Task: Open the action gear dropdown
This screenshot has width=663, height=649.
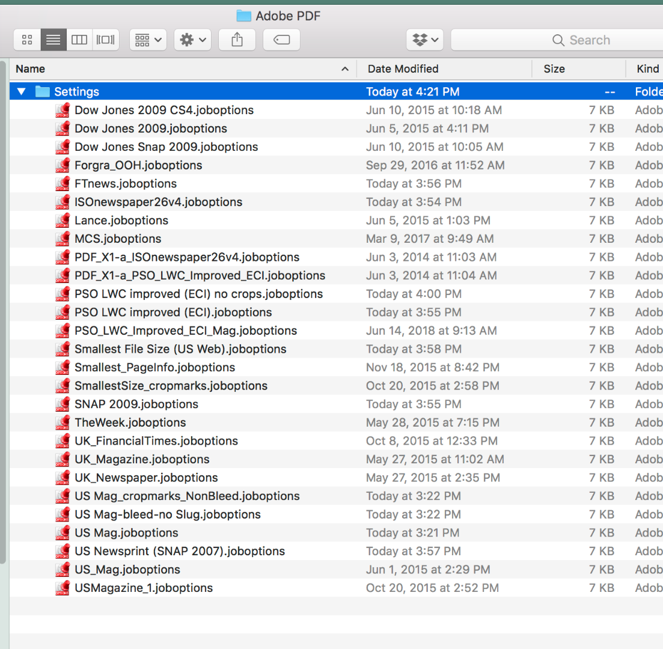Action: click(x=192, y=40)
